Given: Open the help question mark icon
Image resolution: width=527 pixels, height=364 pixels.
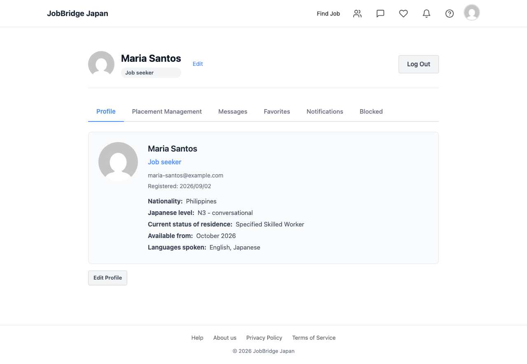Looking at the screenshot, I should click(x=450, y=14).
